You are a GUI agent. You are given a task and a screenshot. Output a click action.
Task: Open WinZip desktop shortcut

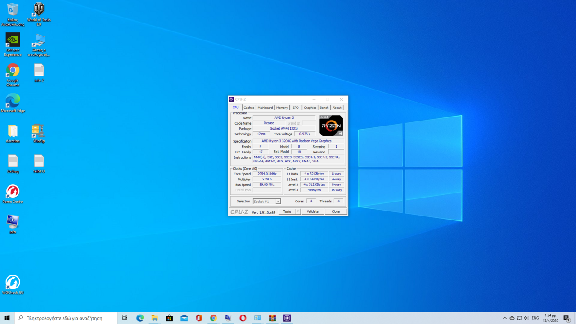[x=39, y=134]
